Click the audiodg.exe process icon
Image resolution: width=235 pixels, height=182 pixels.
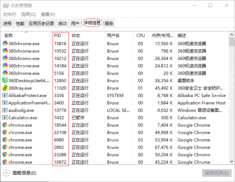pyautogui.click(x=5, y=110)
